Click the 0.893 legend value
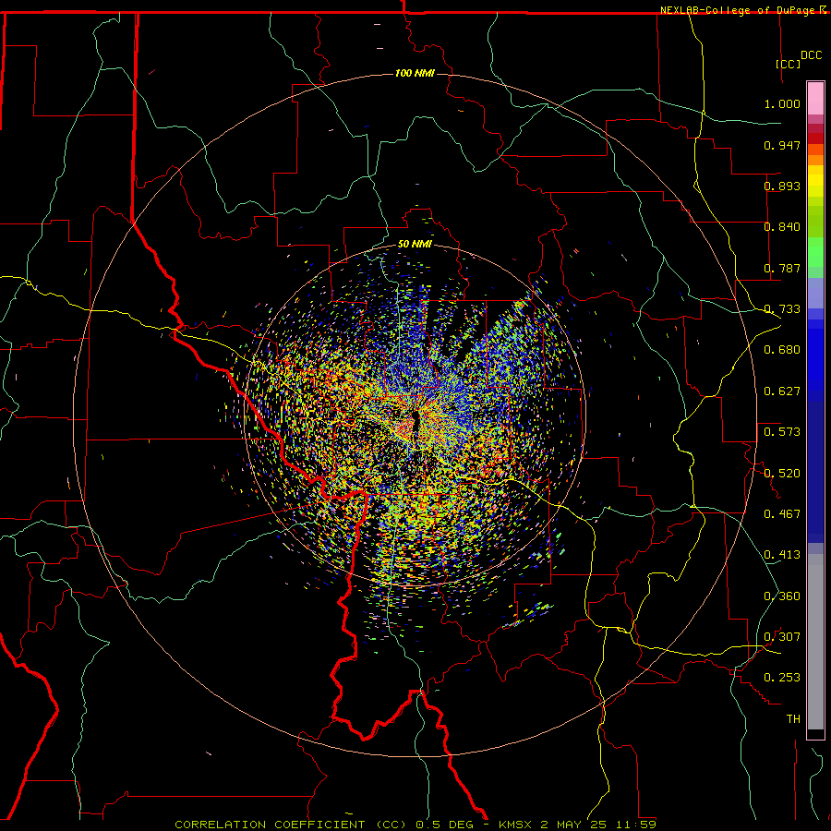Viewport: 831px width, 831px height. point(782,186)
